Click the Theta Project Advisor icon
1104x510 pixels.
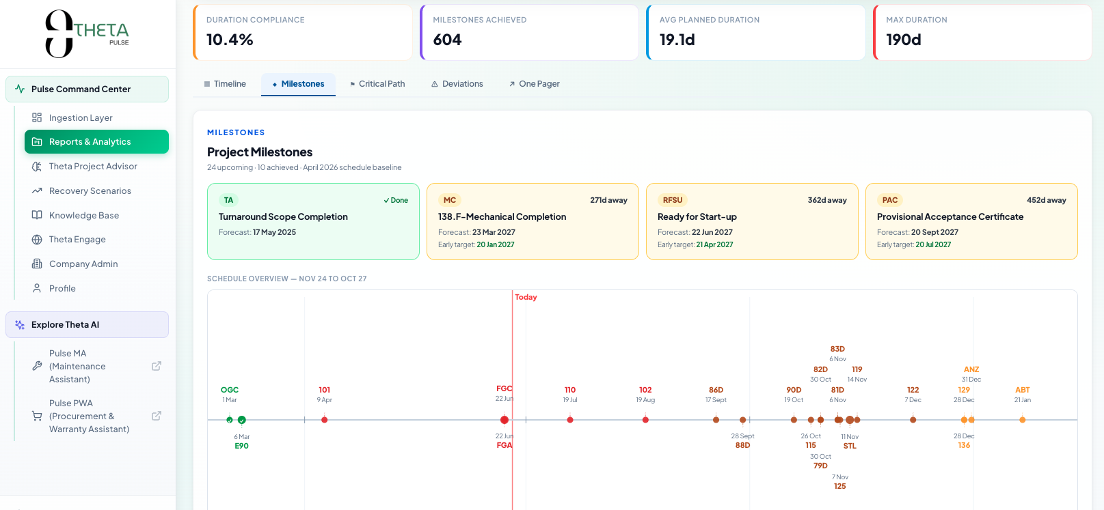point(37,167)
